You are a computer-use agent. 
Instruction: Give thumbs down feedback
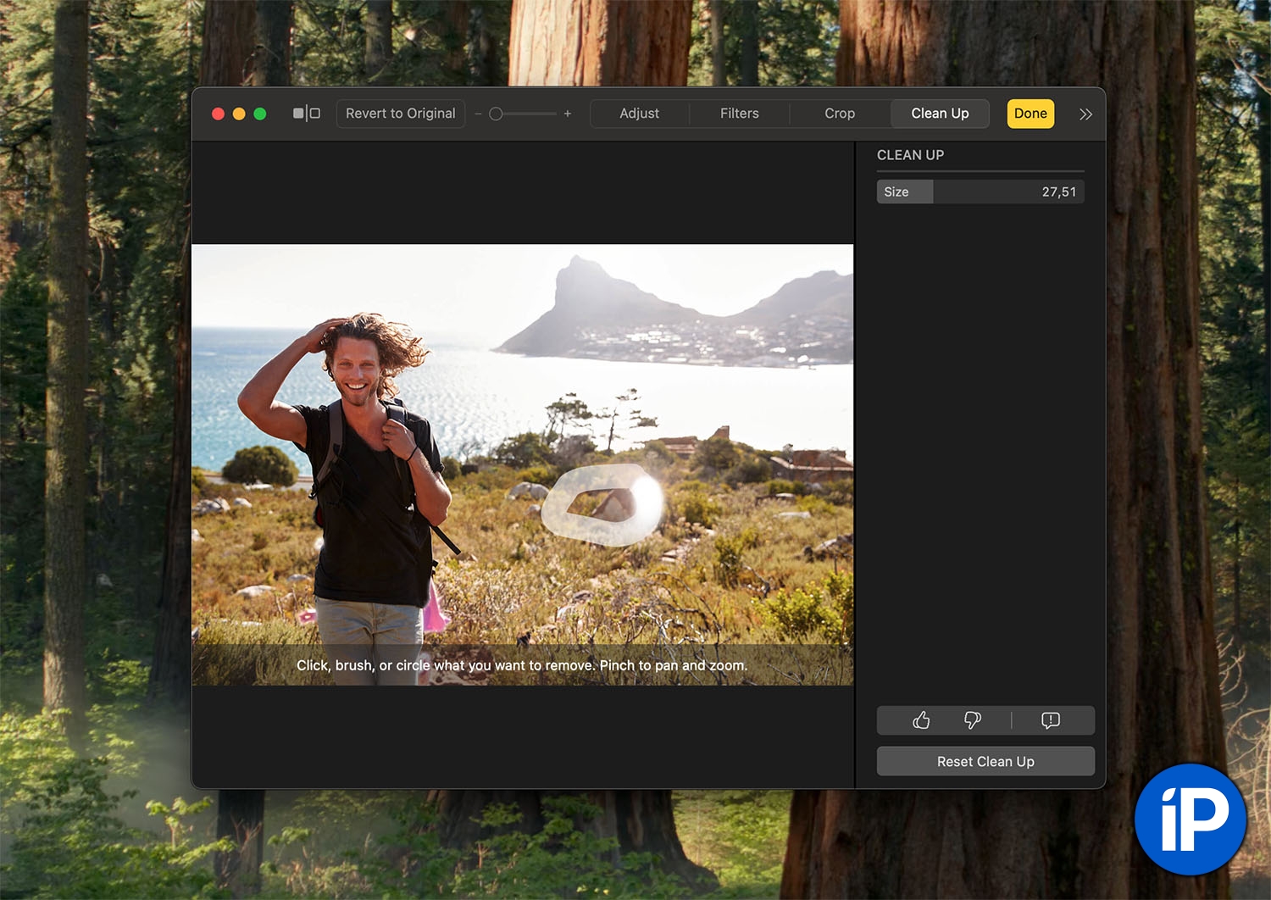click(x=973, y=720)
